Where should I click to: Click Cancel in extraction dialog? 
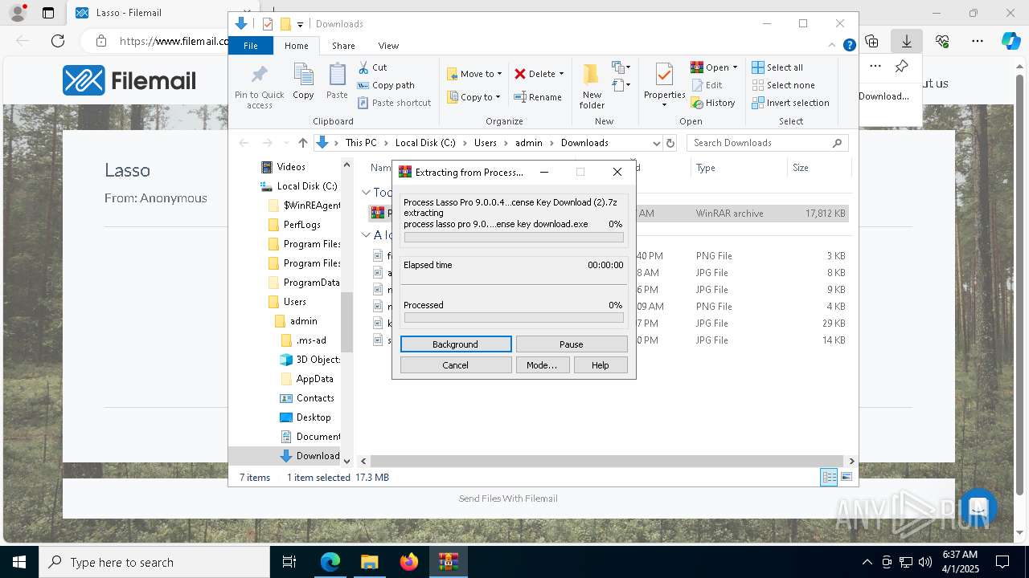click(x=456, y=365)
